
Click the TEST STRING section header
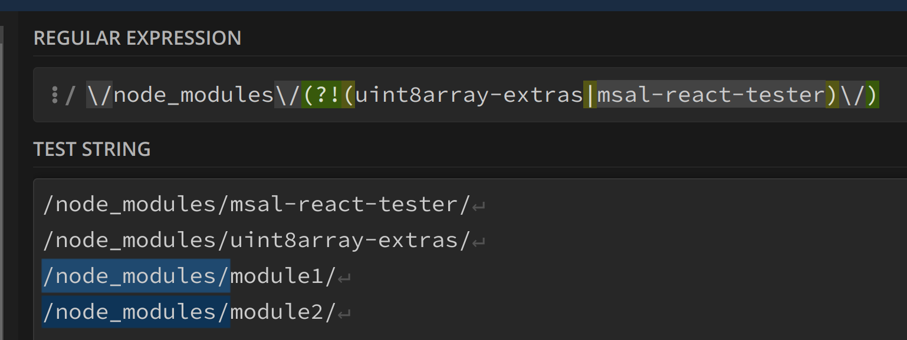point(92,149)
